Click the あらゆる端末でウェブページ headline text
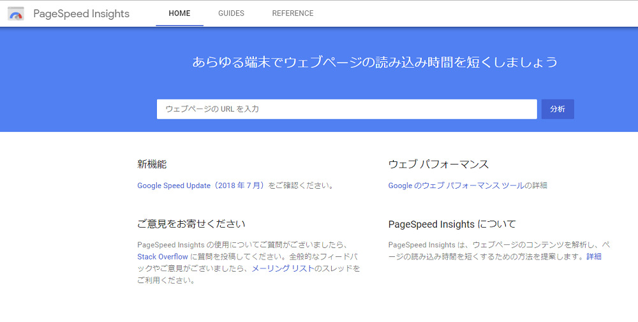Screen dimensions: 638x322 pyautogui.click(x=375, y=62)
